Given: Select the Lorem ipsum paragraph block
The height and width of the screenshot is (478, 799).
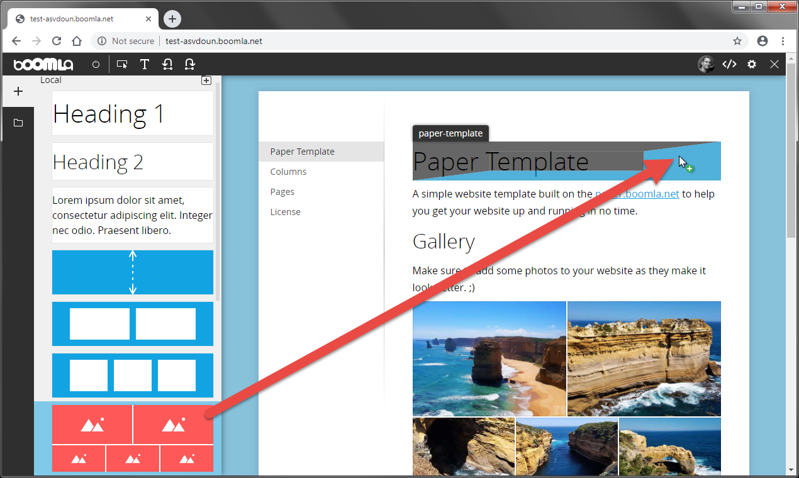Looking at the screenshot, I should (x=133, y=215).
